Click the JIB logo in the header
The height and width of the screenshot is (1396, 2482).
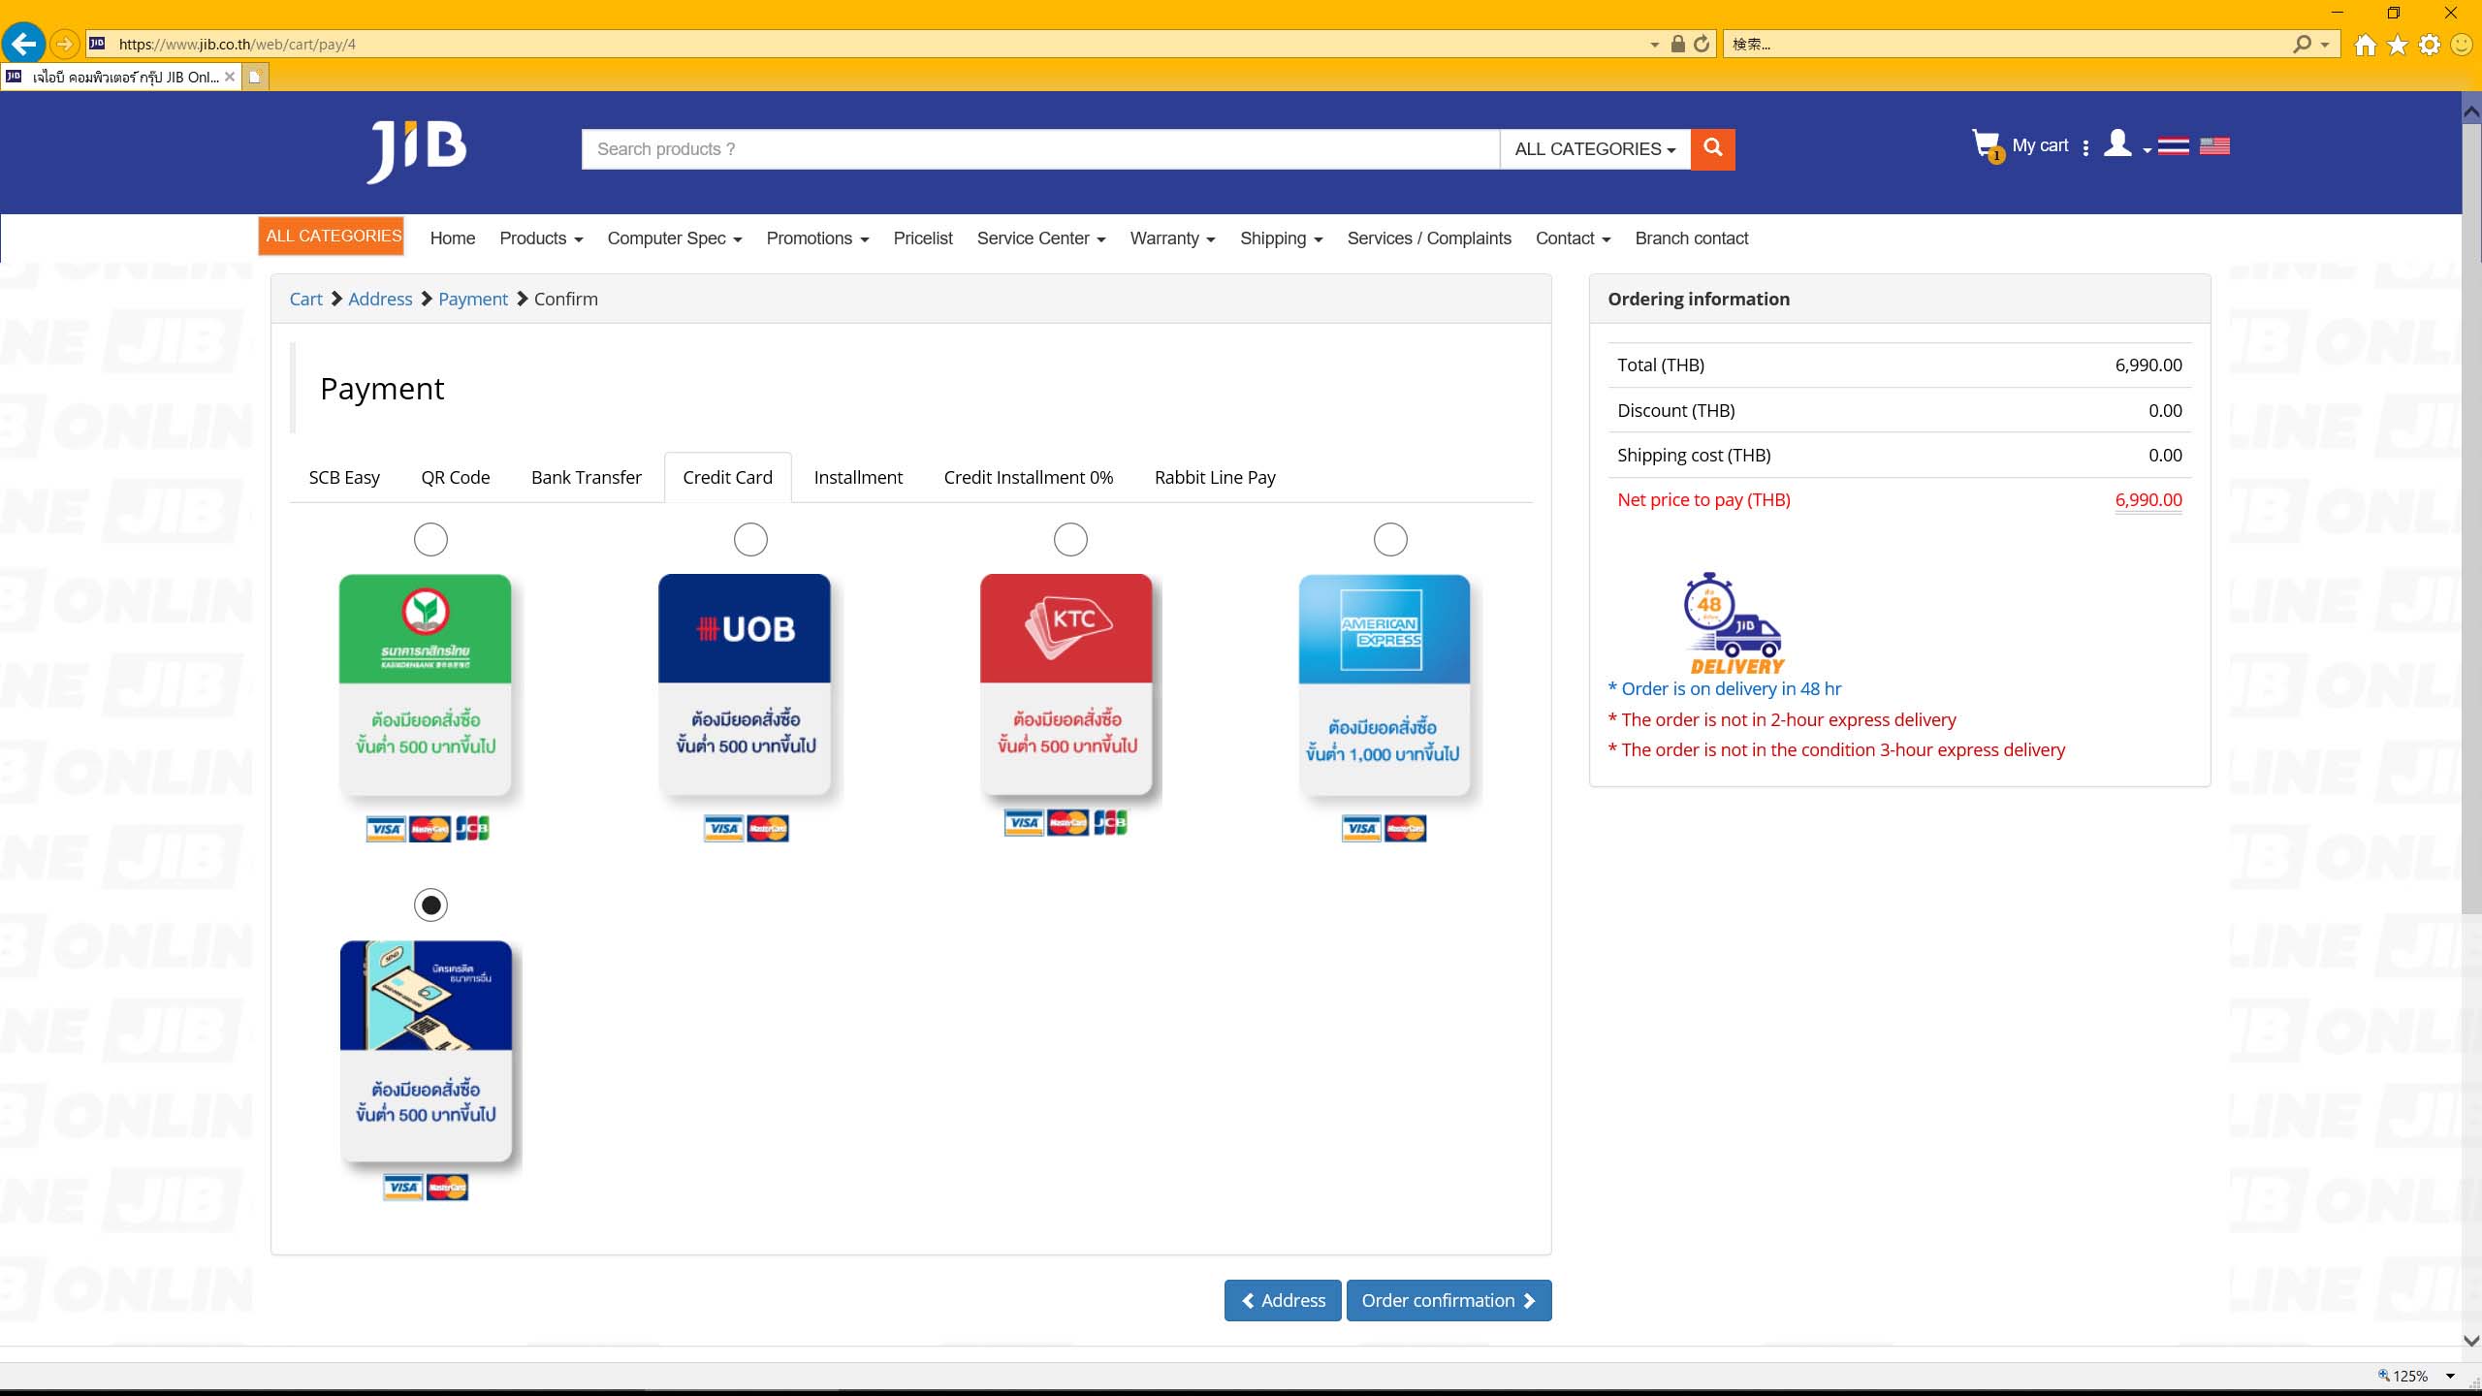417,150
